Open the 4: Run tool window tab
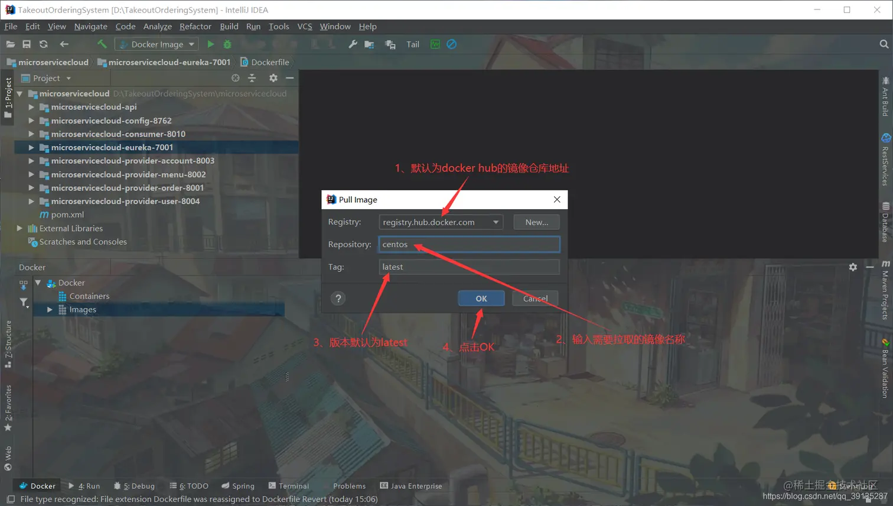893x506 pixels. click(x=84, y=486)
